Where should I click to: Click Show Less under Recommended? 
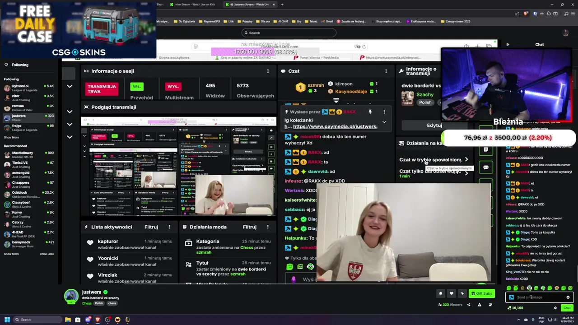47,254
